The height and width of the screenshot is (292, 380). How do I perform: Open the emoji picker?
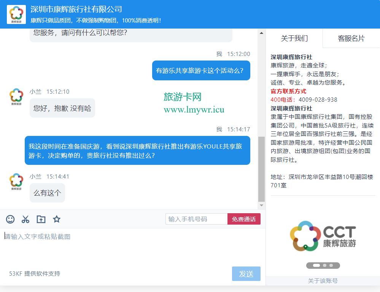(10, 219)
